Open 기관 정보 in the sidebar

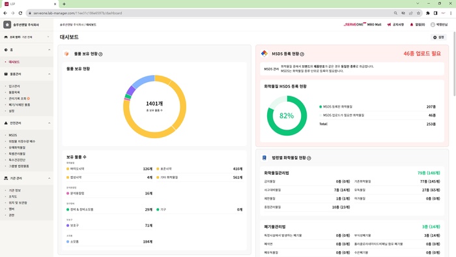point(14,190)
